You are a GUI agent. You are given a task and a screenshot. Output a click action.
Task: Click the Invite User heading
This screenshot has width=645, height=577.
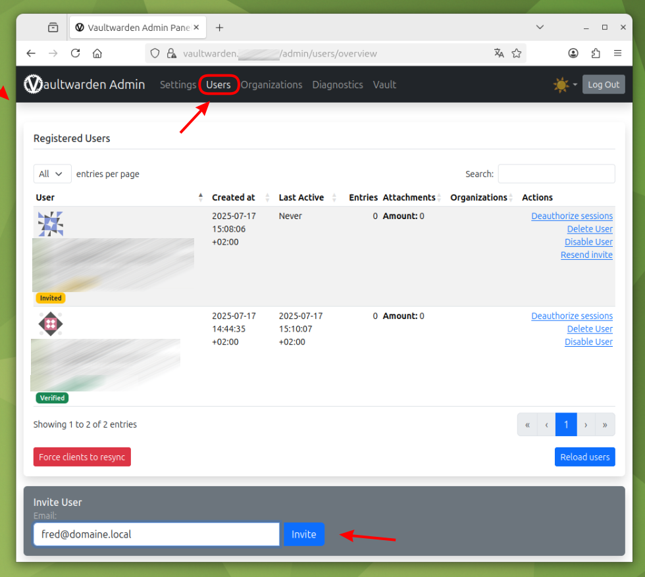point(58,502)
